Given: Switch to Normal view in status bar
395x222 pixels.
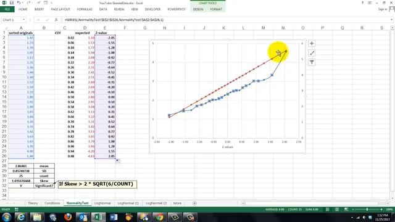Looking at the screenshot, I should point(327,210).
